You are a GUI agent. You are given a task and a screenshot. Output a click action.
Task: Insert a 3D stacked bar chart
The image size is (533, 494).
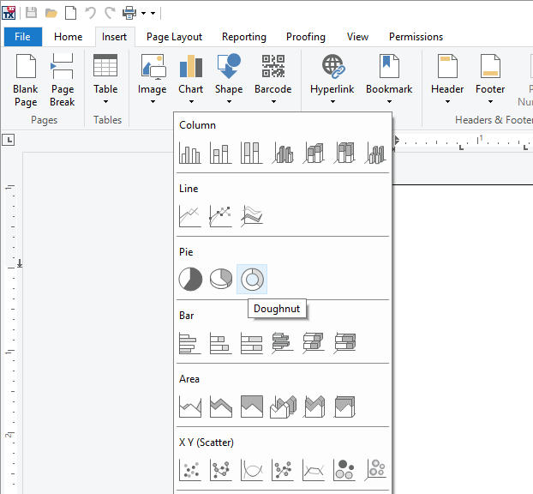314,342
